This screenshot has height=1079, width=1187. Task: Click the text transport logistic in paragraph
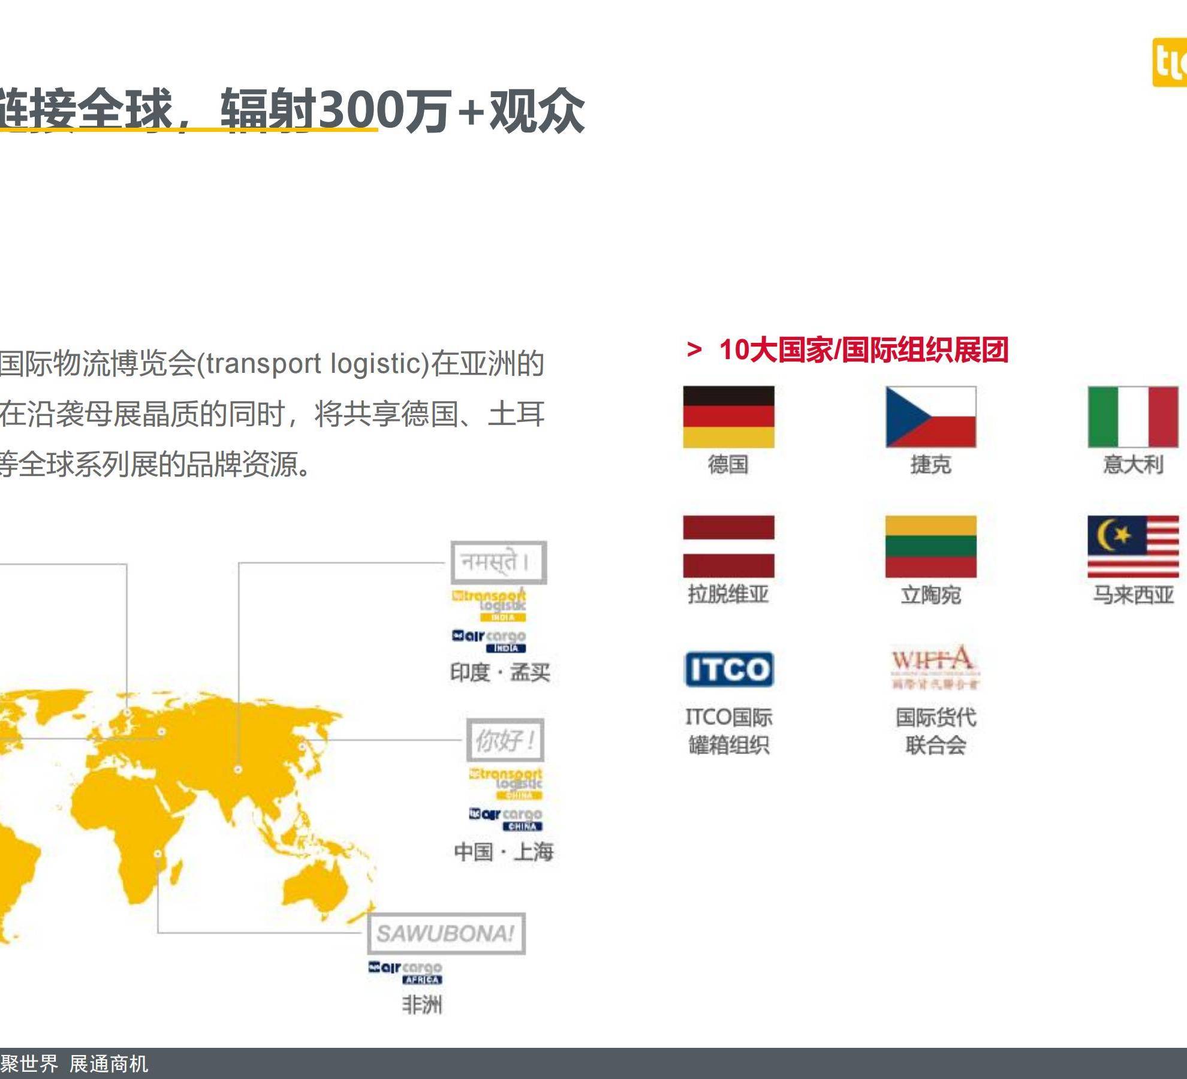point(318,363)
